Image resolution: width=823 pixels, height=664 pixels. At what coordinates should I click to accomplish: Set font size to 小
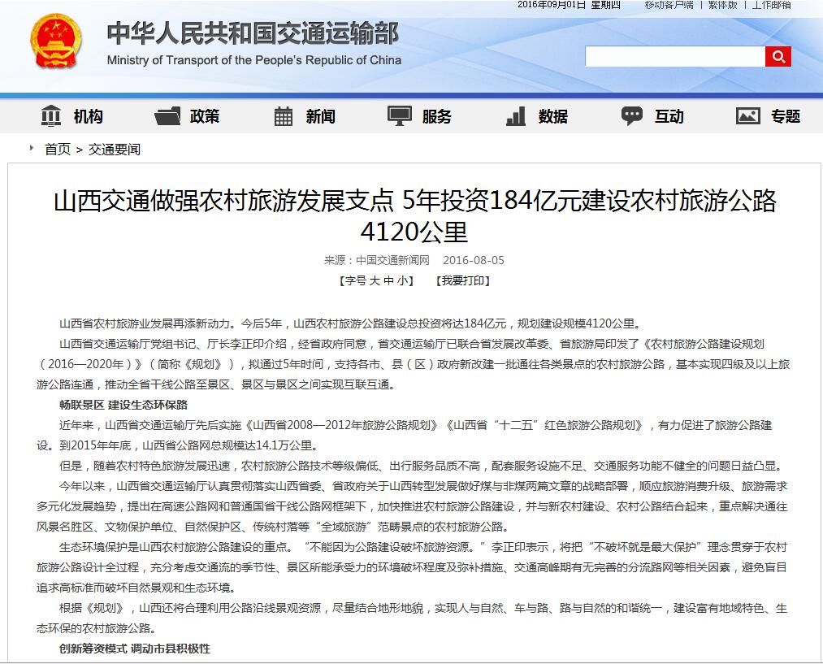(402, 281)
